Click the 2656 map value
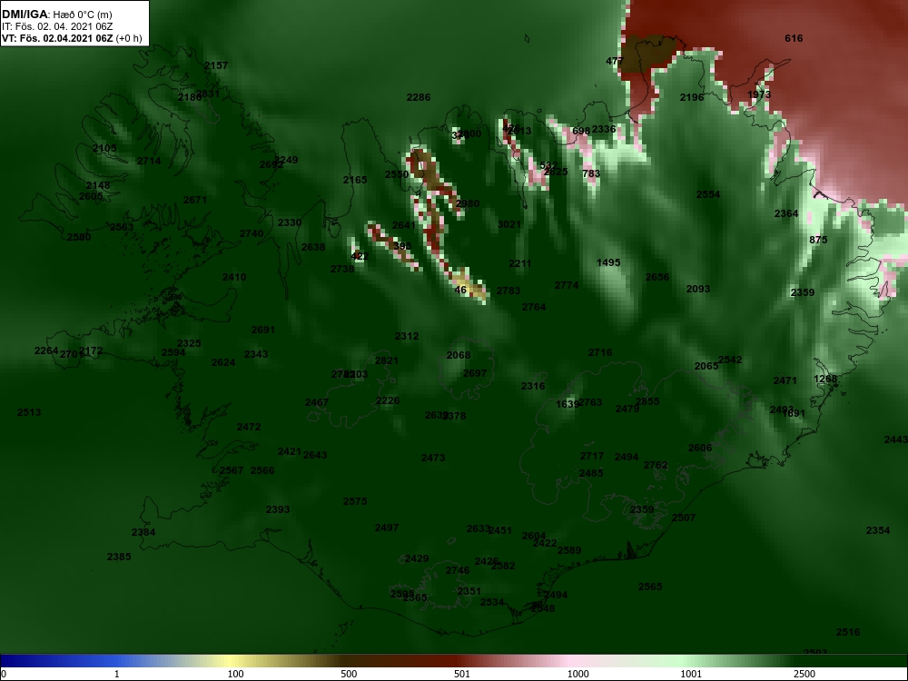Viewport: 908px width, 681px height. tap(657, 277)
